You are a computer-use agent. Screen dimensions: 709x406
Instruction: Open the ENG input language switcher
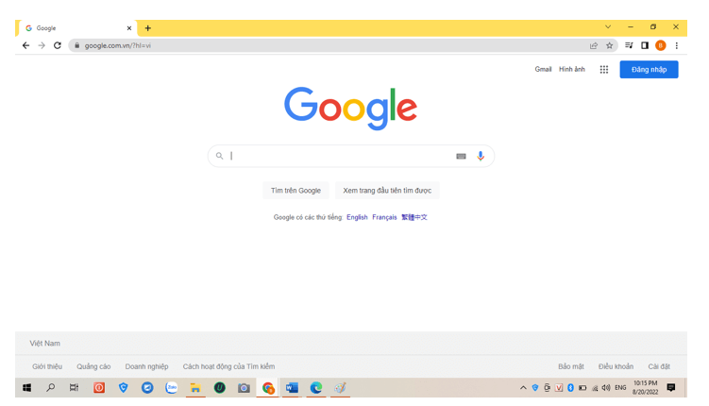(621, 388)
